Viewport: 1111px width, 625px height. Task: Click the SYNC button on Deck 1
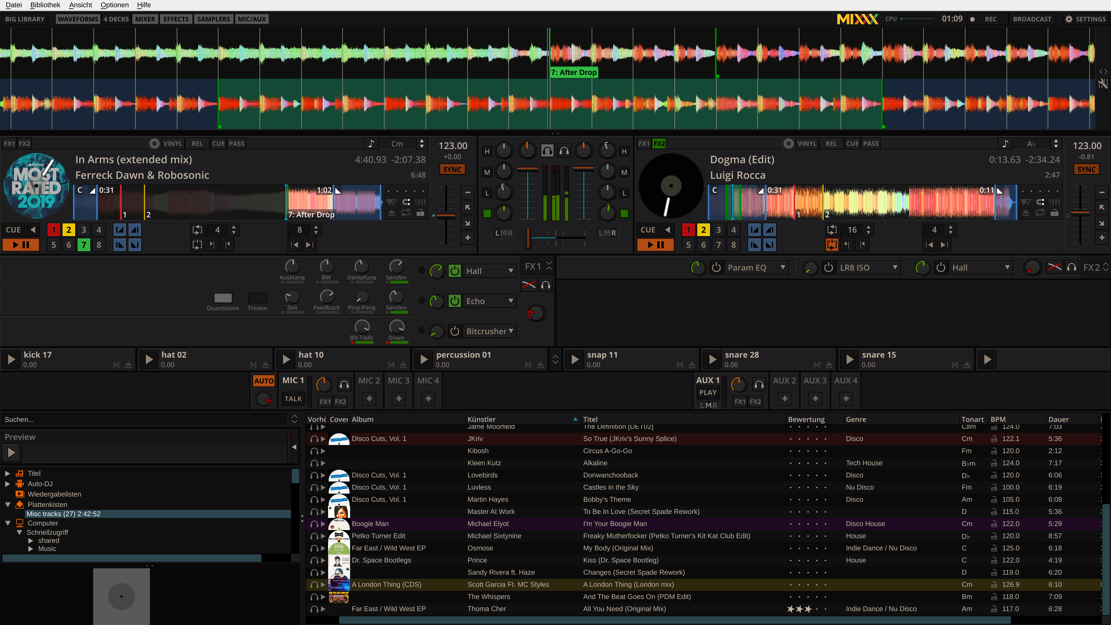451,169
